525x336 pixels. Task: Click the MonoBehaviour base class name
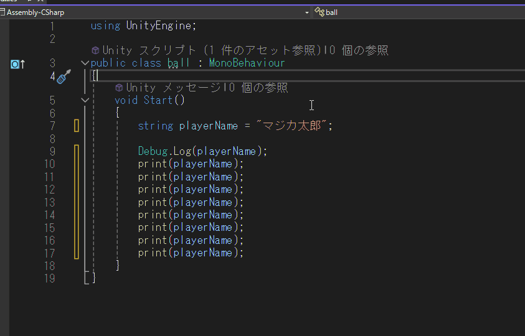point(247,63)
